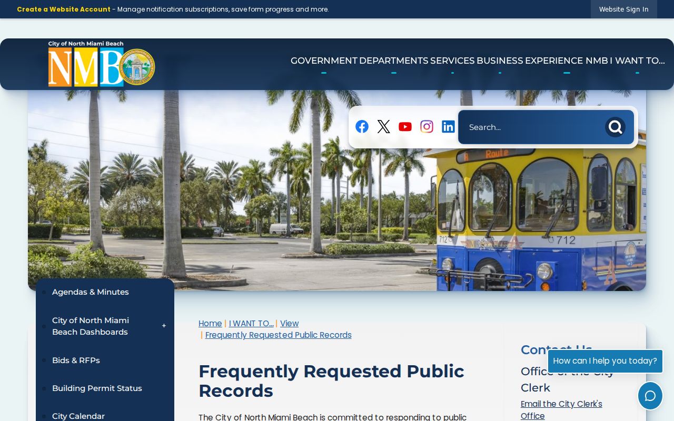The height and width of the screenshot is (421, 674).
Task: Click the Create a Website Account link
Action: coord(64,9)
